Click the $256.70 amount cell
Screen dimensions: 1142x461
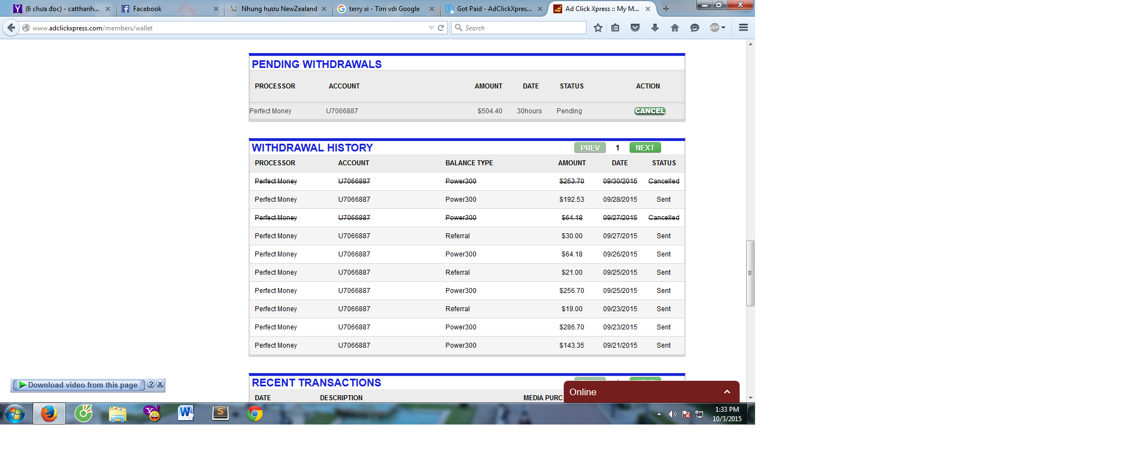(x=572, y=291)
